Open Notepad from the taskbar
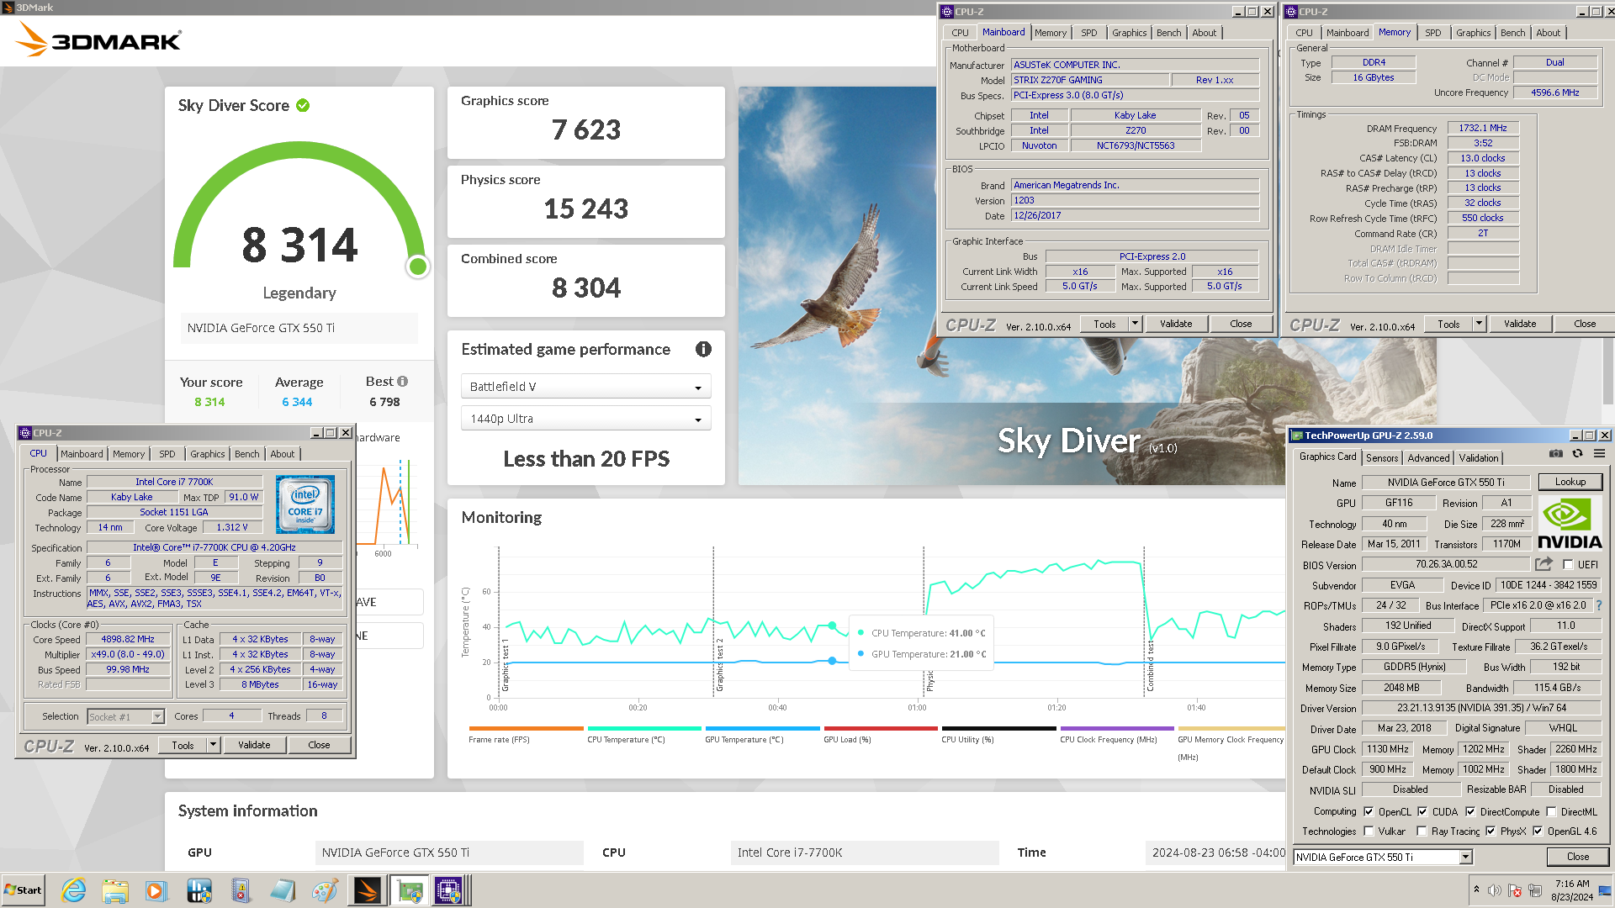Image resolution: width=1615 pixels, height=908 pixels. pyautogui.click(x=283, y=890)
